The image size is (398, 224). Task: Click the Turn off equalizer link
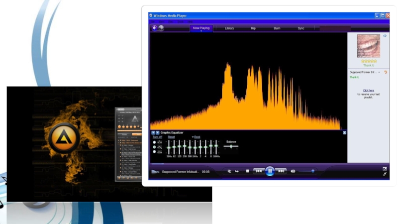pos(157,137)
